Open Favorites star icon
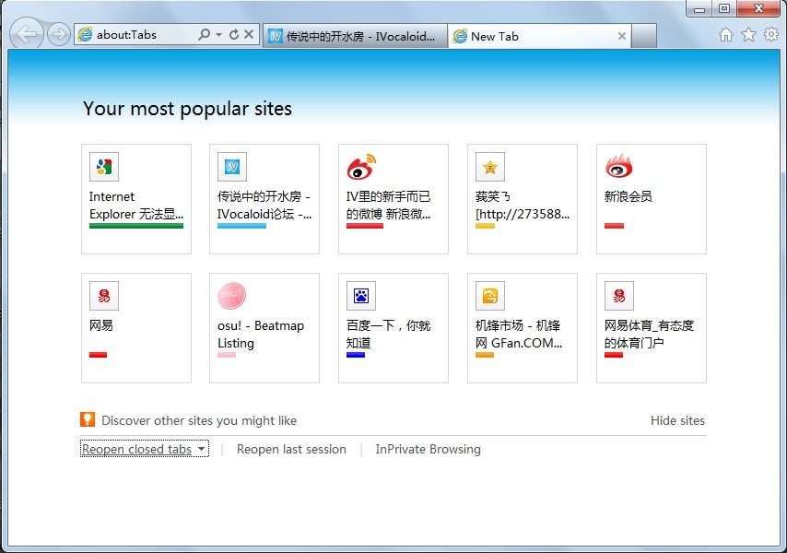787x553 pixels. (x=748, y=35)
